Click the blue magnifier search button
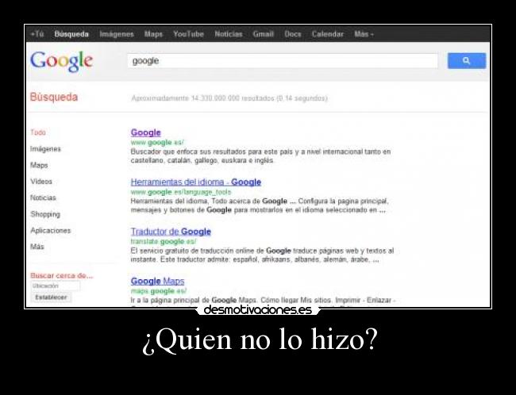516x395 pixels. coord(466,60)
